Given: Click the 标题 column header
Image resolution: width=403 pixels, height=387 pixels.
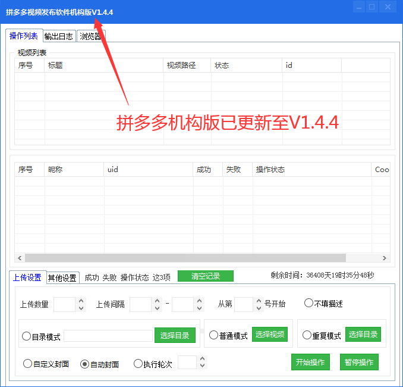Looking at the screenshot, I should pos(104,65).
